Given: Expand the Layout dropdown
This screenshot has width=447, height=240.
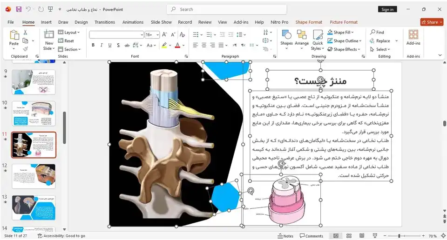Looking at the screenshot, I should (x=69, y=33).
